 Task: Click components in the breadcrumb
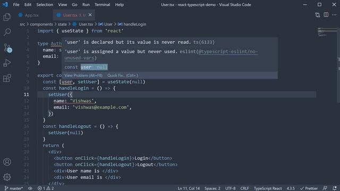[x=41, y=24]
